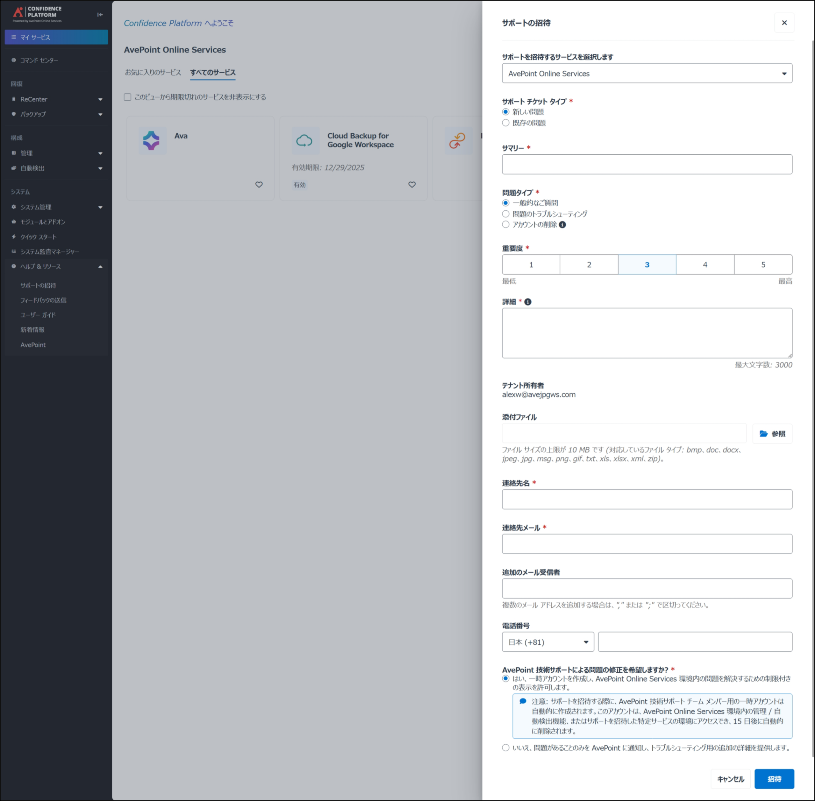The image size is (815, 801).
Task: Switch to お気に入りのサービス tab
Action: 153,72
